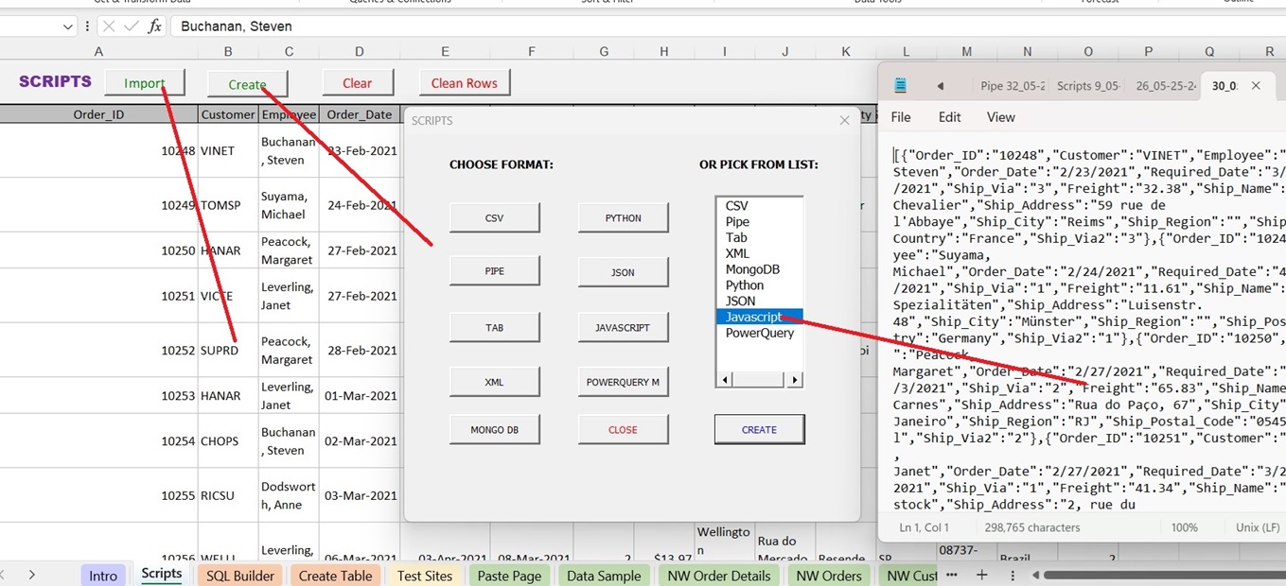This screenshot has width=1286, height=586.
Task: Close the SCRIPTS dialog with its X
Action: 845,120
